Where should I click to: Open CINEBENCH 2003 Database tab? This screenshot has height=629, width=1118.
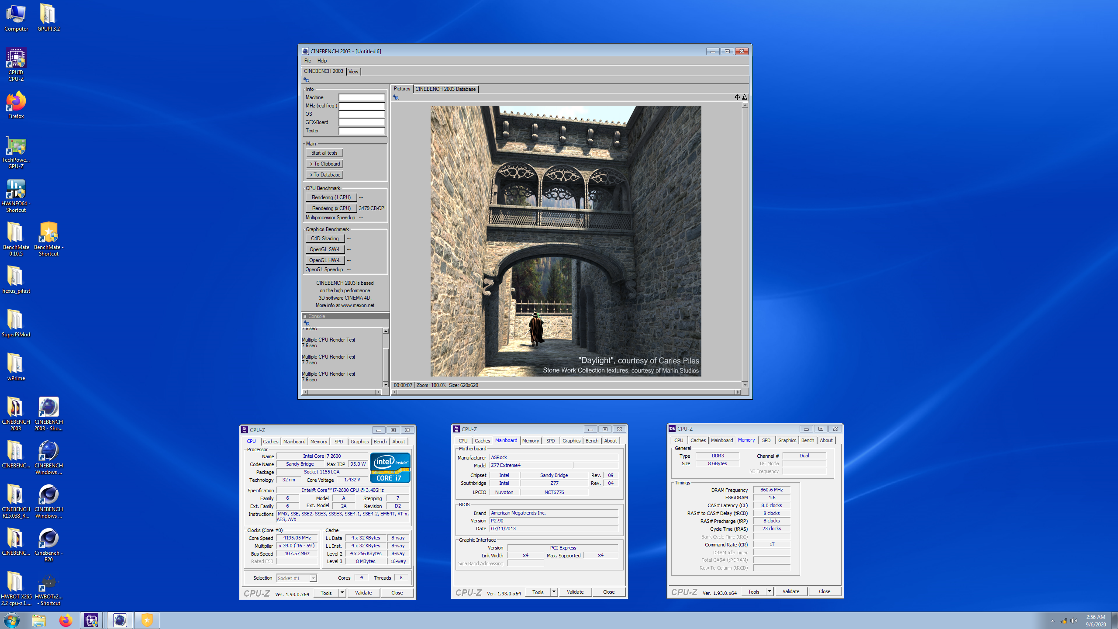pos(445,89)
